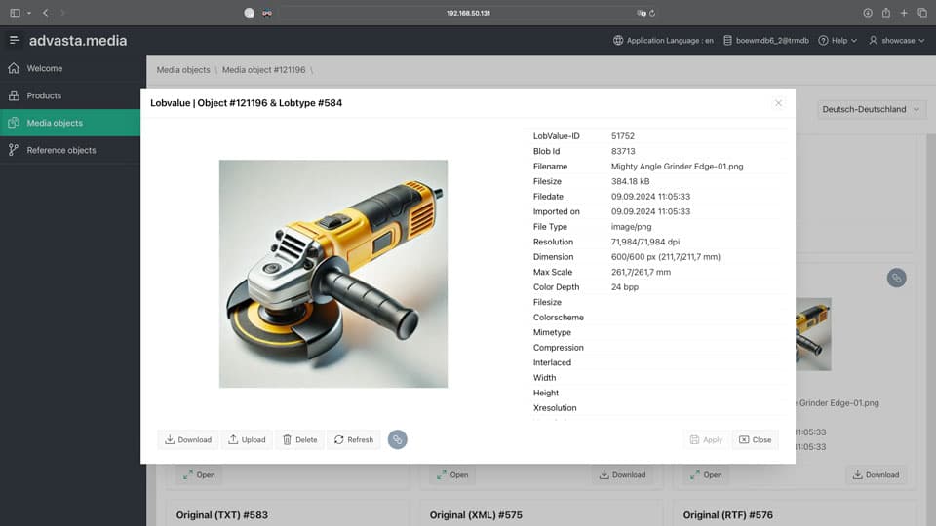This screenshot has width=936, height=526.
Task: Click the Apply button
Action: click(x=706, y=439)
